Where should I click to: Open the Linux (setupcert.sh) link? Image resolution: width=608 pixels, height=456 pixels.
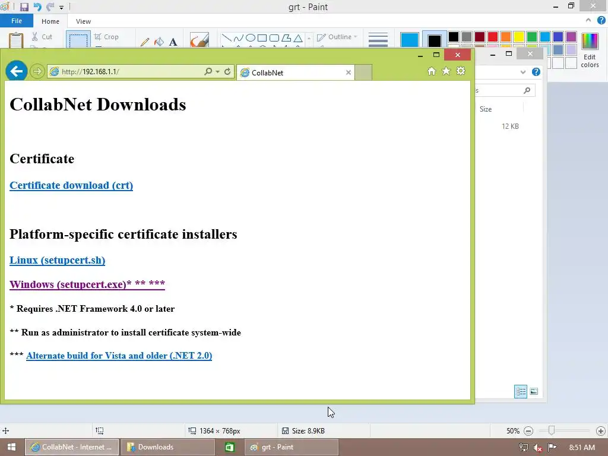coord(58,260)
